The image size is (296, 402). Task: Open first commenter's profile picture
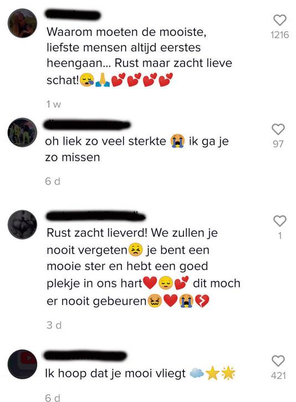(22, 23)
